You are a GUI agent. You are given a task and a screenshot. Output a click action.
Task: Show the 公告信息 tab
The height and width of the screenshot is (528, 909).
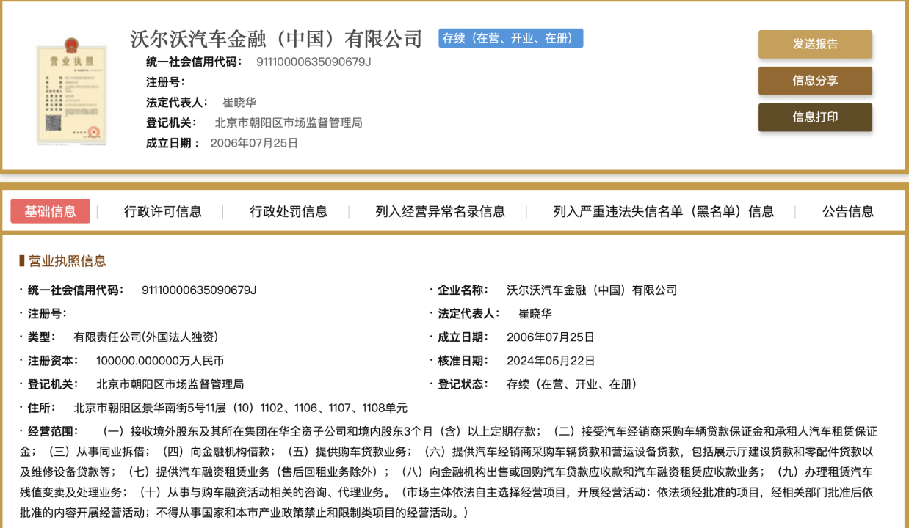coord(848,212)
